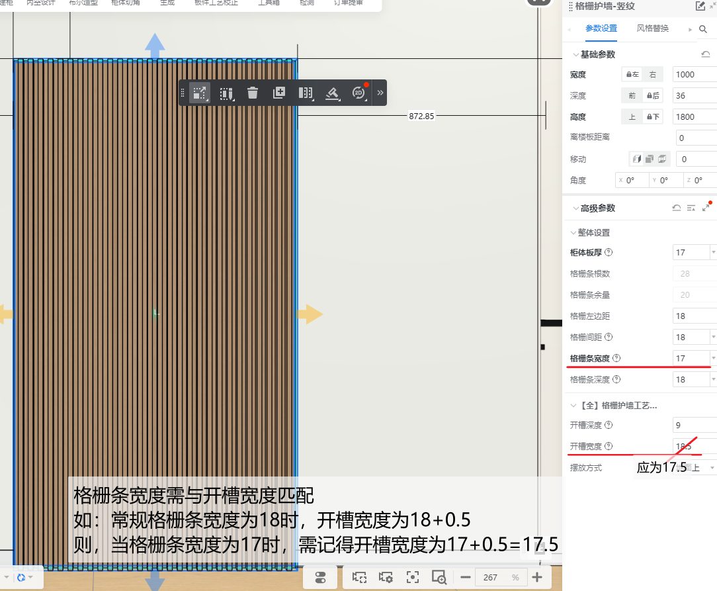This screenshot has height=591, width=717.
Task: Collapse the 整体设置 section
Action: click(x=573, y=233)
